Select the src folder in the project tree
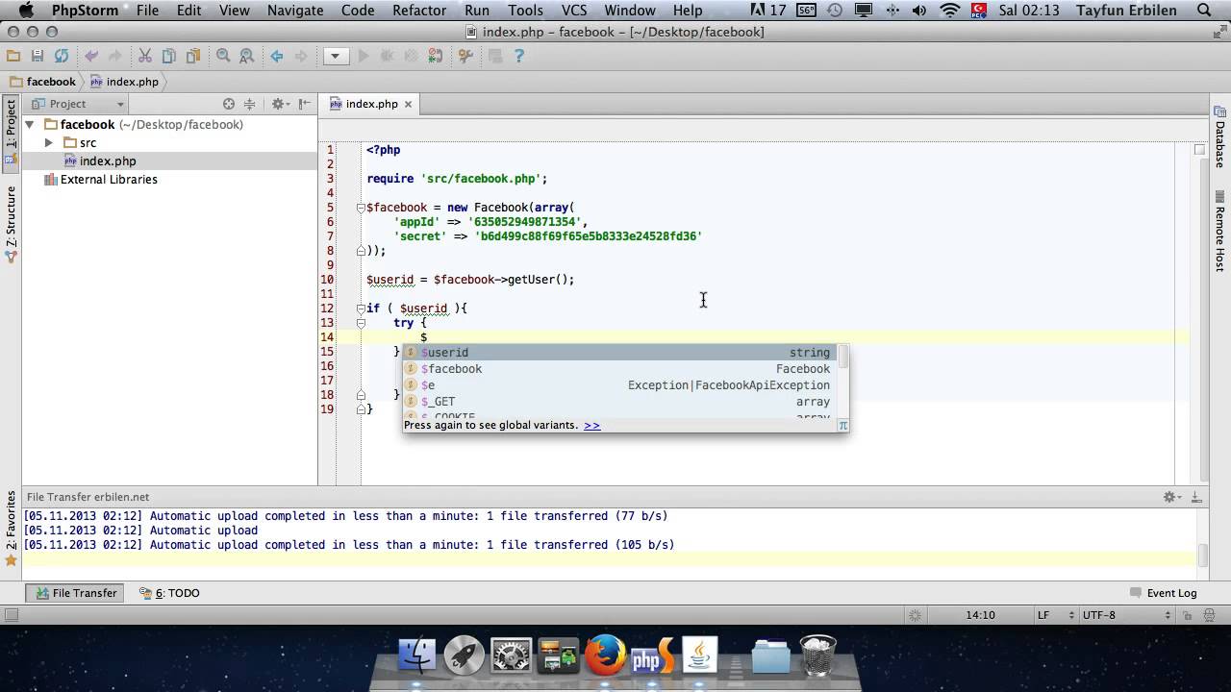 click(x=88, y=143)
